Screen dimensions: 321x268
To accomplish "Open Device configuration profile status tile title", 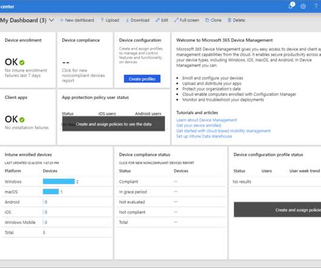I will coord(268,155).
